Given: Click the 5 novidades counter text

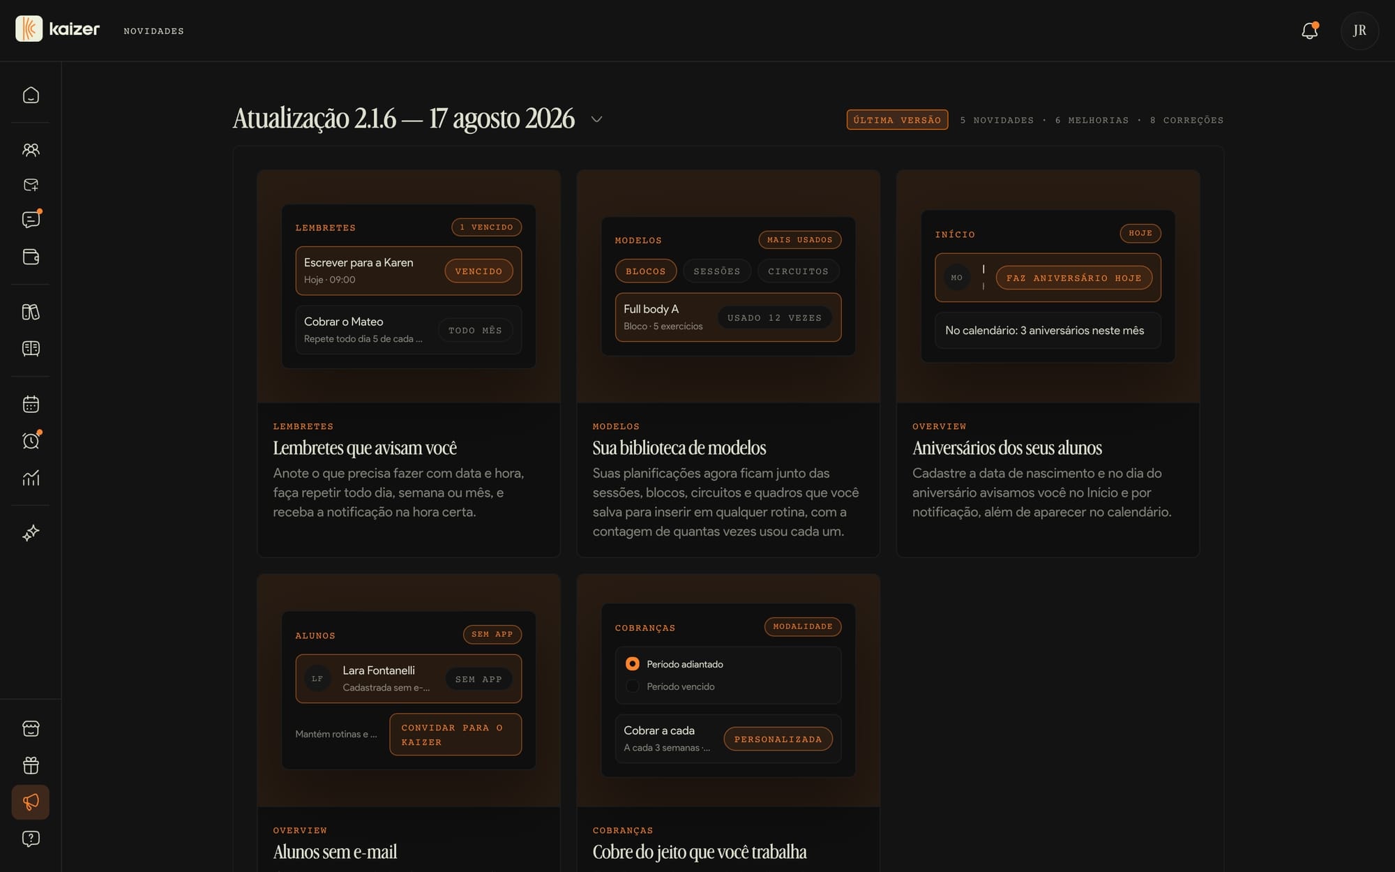Looking at the screenshot, I should coord(997,120).
